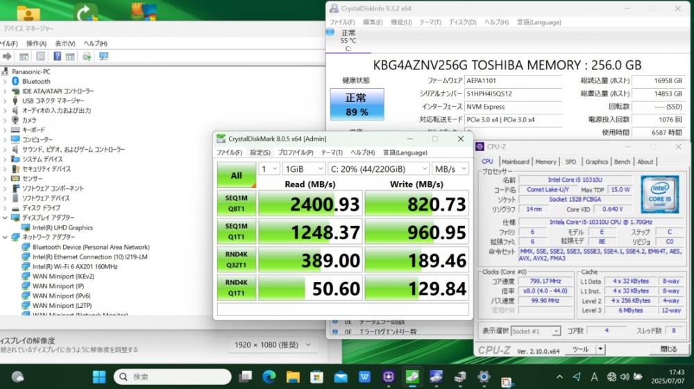Launch Microsoft Edge from the taskbar
Viewport: 694px width, 389px height.
pos(269,377)
